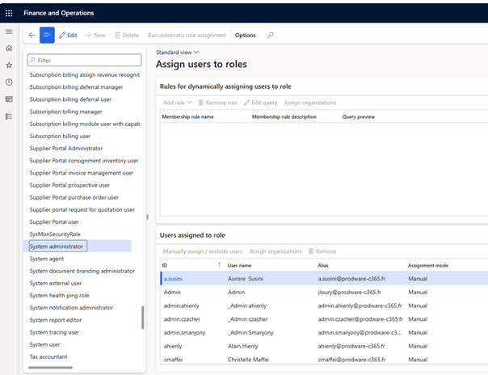The width and height of the screenshot is (488, 375).
Task: Click Run automatic role assignment
Action: pos(187,36)
